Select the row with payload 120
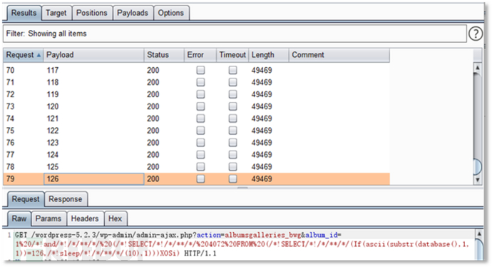 click(x=196, y=106)
